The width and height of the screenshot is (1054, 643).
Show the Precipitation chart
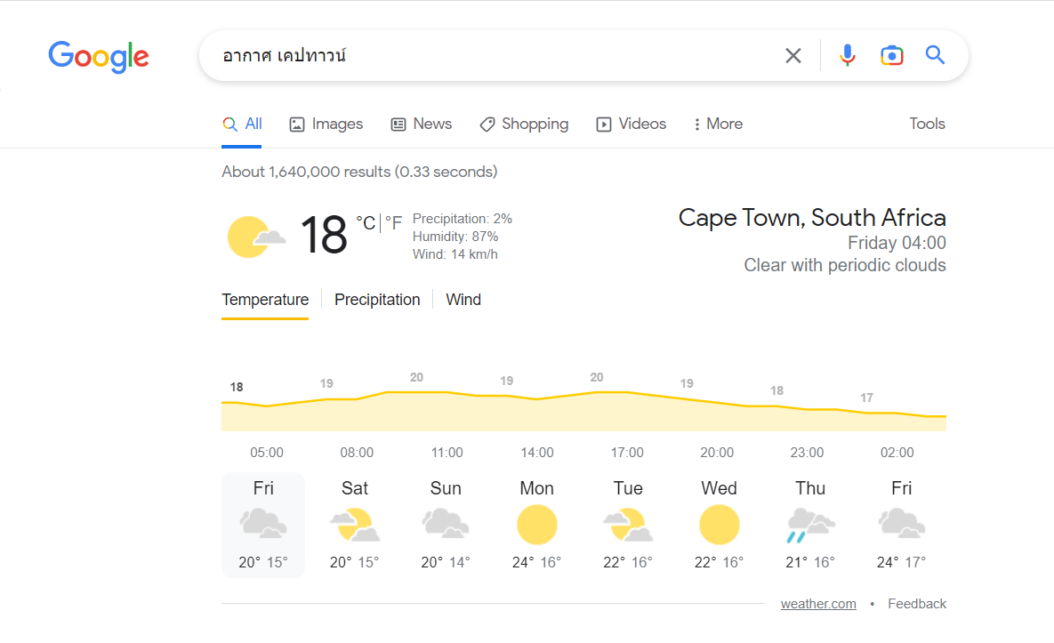pyautogui.click(x=377, y=300)
